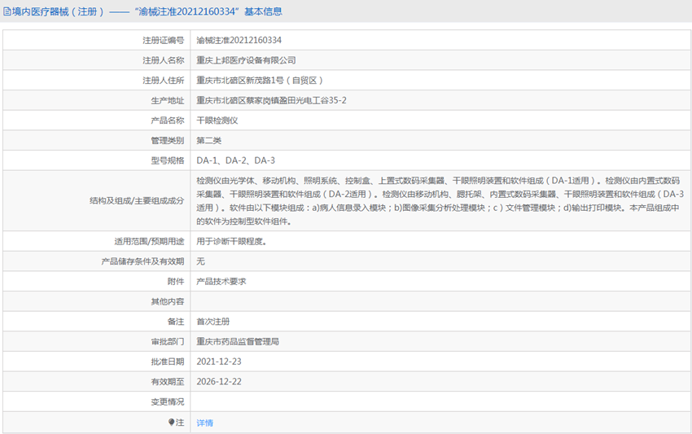Screen dimensions: 692x434
Task: Click the document icon beside the page title
Action: [7, 12]
